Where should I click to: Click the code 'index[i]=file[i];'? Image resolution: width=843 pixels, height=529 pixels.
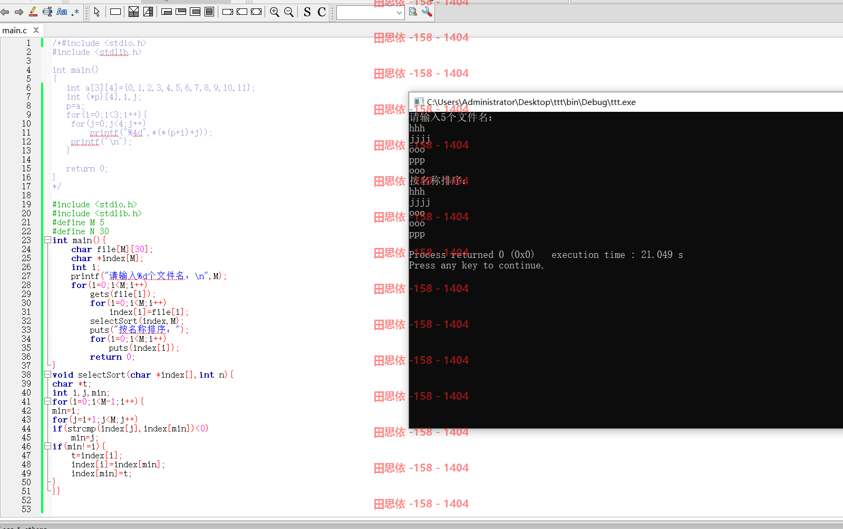click(149, 312)
